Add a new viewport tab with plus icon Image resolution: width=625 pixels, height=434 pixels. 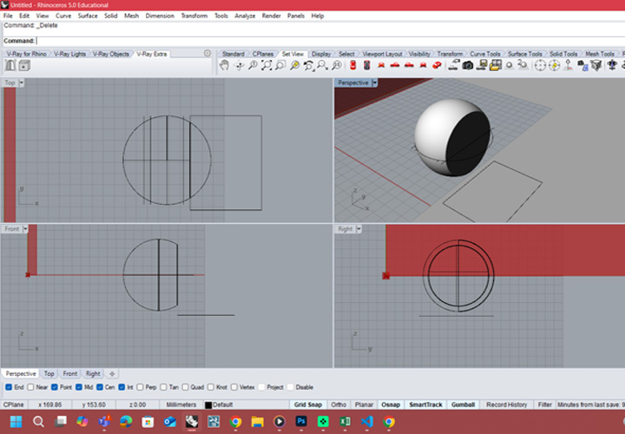pos(112,373)
